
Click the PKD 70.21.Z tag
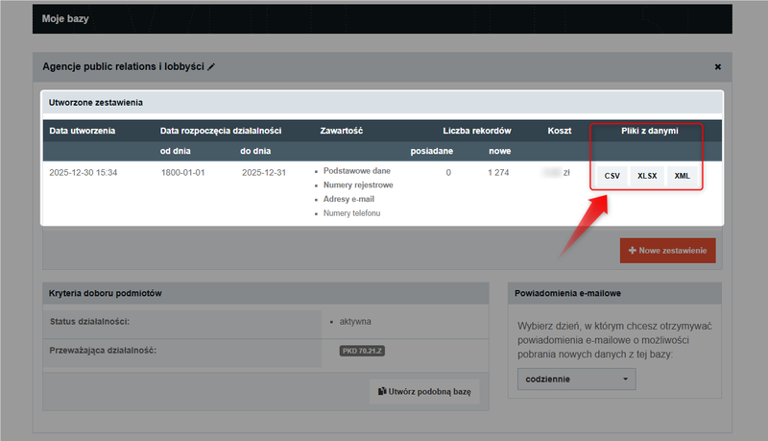pos(363,351)
